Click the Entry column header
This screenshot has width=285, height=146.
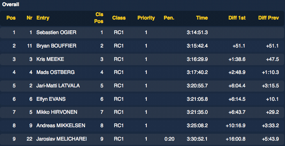point(43,18)
